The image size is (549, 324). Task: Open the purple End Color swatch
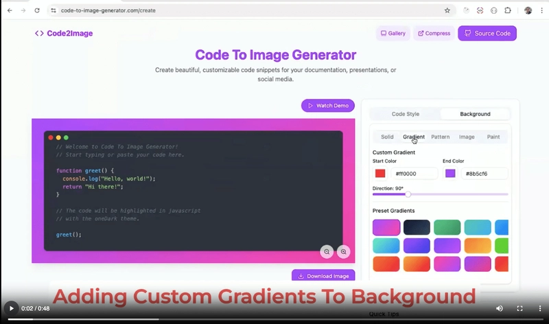point(450,174)
